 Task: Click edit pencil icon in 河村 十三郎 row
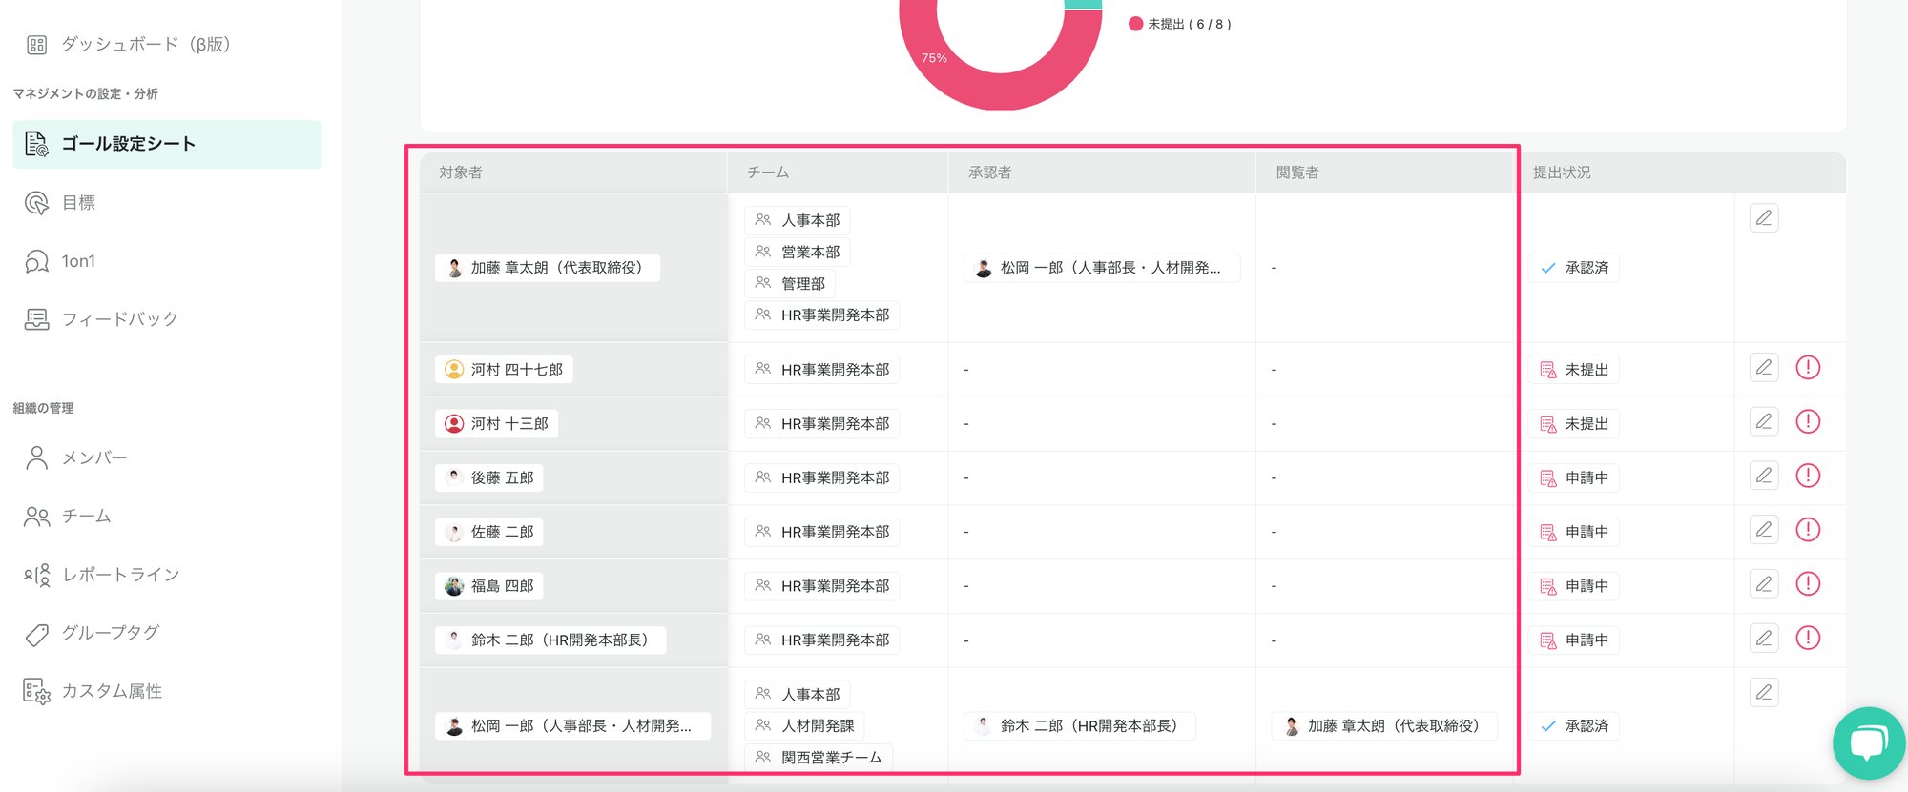[x=1763, y=422]
